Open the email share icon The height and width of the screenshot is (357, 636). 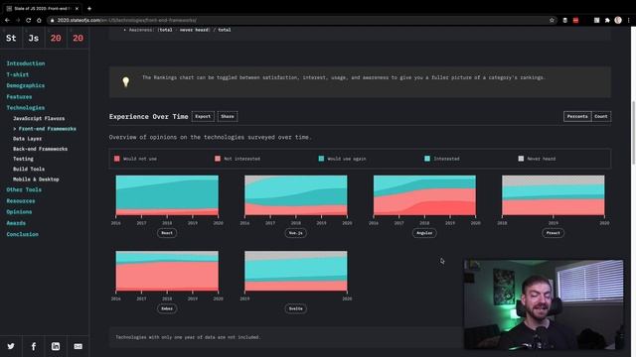tap(78, 346)
